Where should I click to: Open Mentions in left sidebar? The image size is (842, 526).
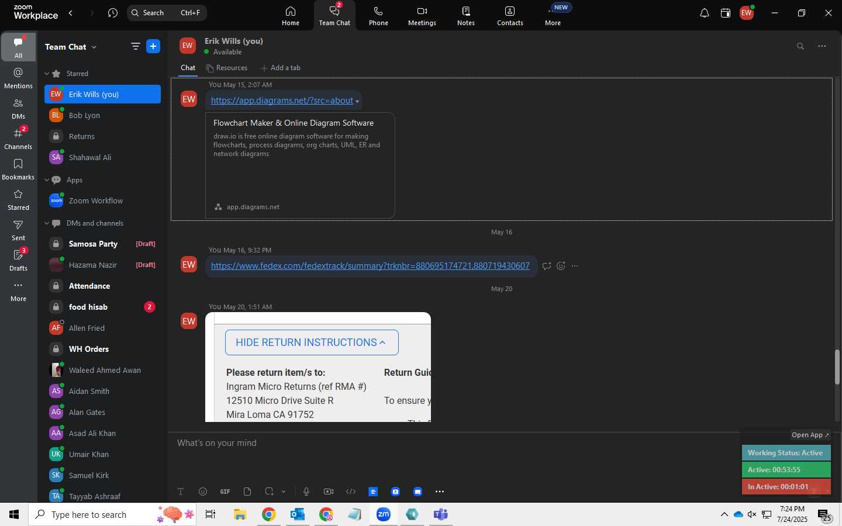click(19, 78)
